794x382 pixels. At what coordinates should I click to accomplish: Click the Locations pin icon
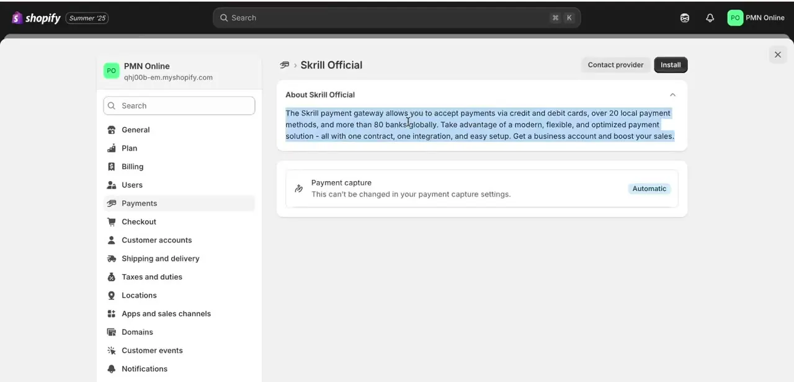(x=112, y=295)
